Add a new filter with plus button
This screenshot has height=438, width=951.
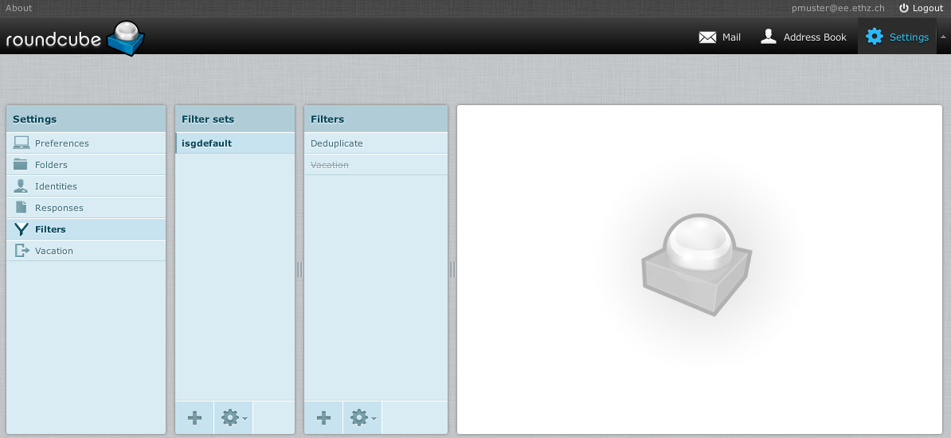coord(324,417)
